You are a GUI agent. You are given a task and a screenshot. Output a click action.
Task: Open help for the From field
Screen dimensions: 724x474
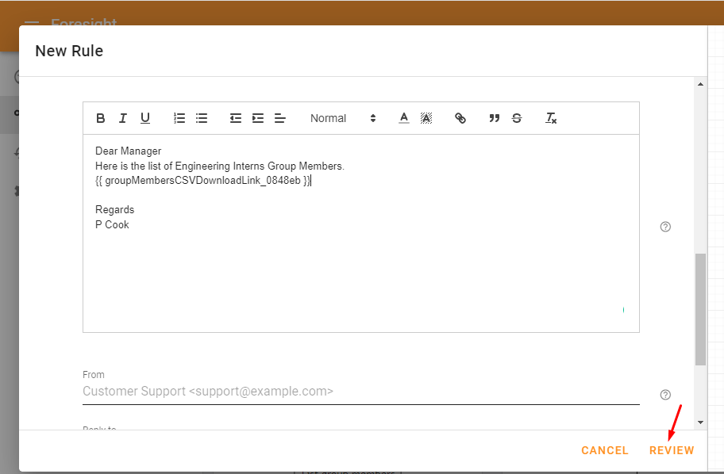(665, 395)
